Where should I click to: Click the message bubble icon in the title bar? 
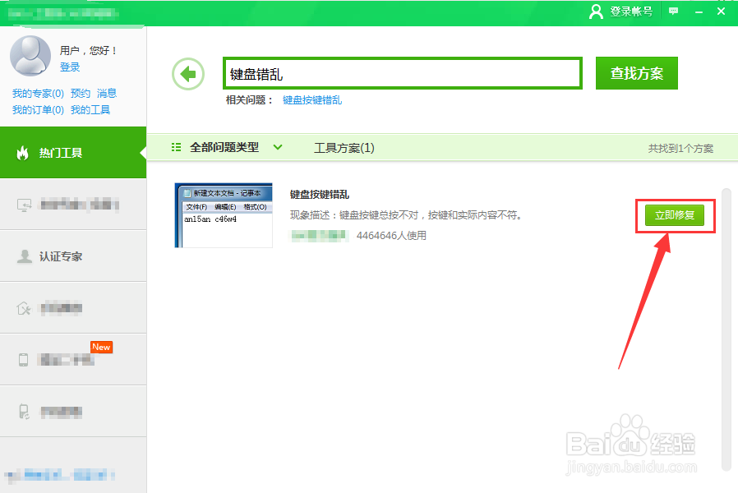[674, 11]
